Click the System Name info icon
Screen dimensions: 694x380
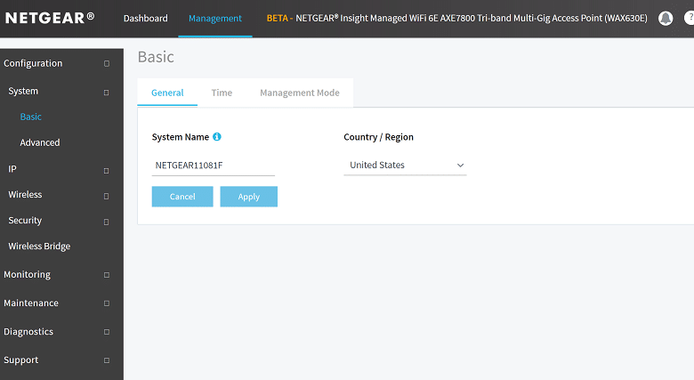coord(217,137)
